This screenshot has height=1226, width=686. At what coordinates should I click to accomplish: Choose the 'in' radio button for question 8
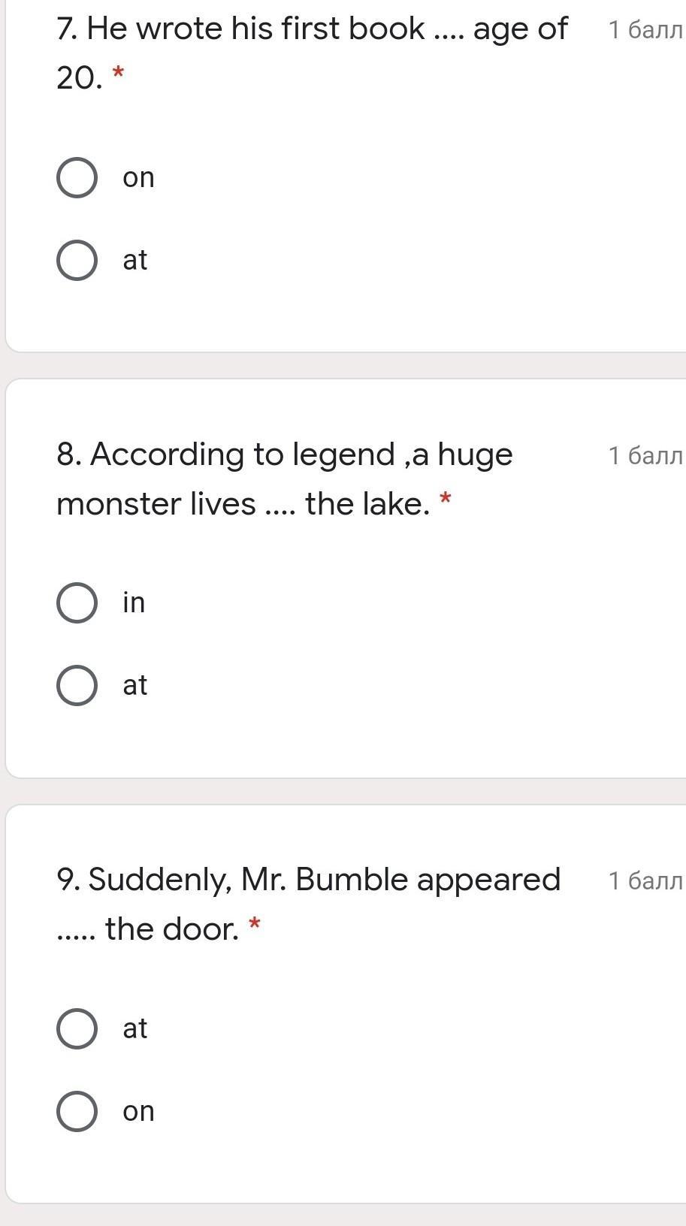pos(77,602)
